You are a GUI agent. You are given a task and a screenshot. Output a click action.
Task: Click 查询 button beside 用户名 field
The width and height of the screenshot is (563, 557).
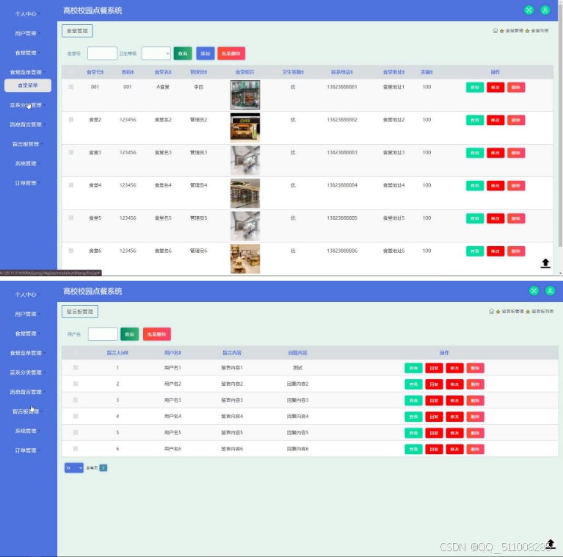coord(130,334)
